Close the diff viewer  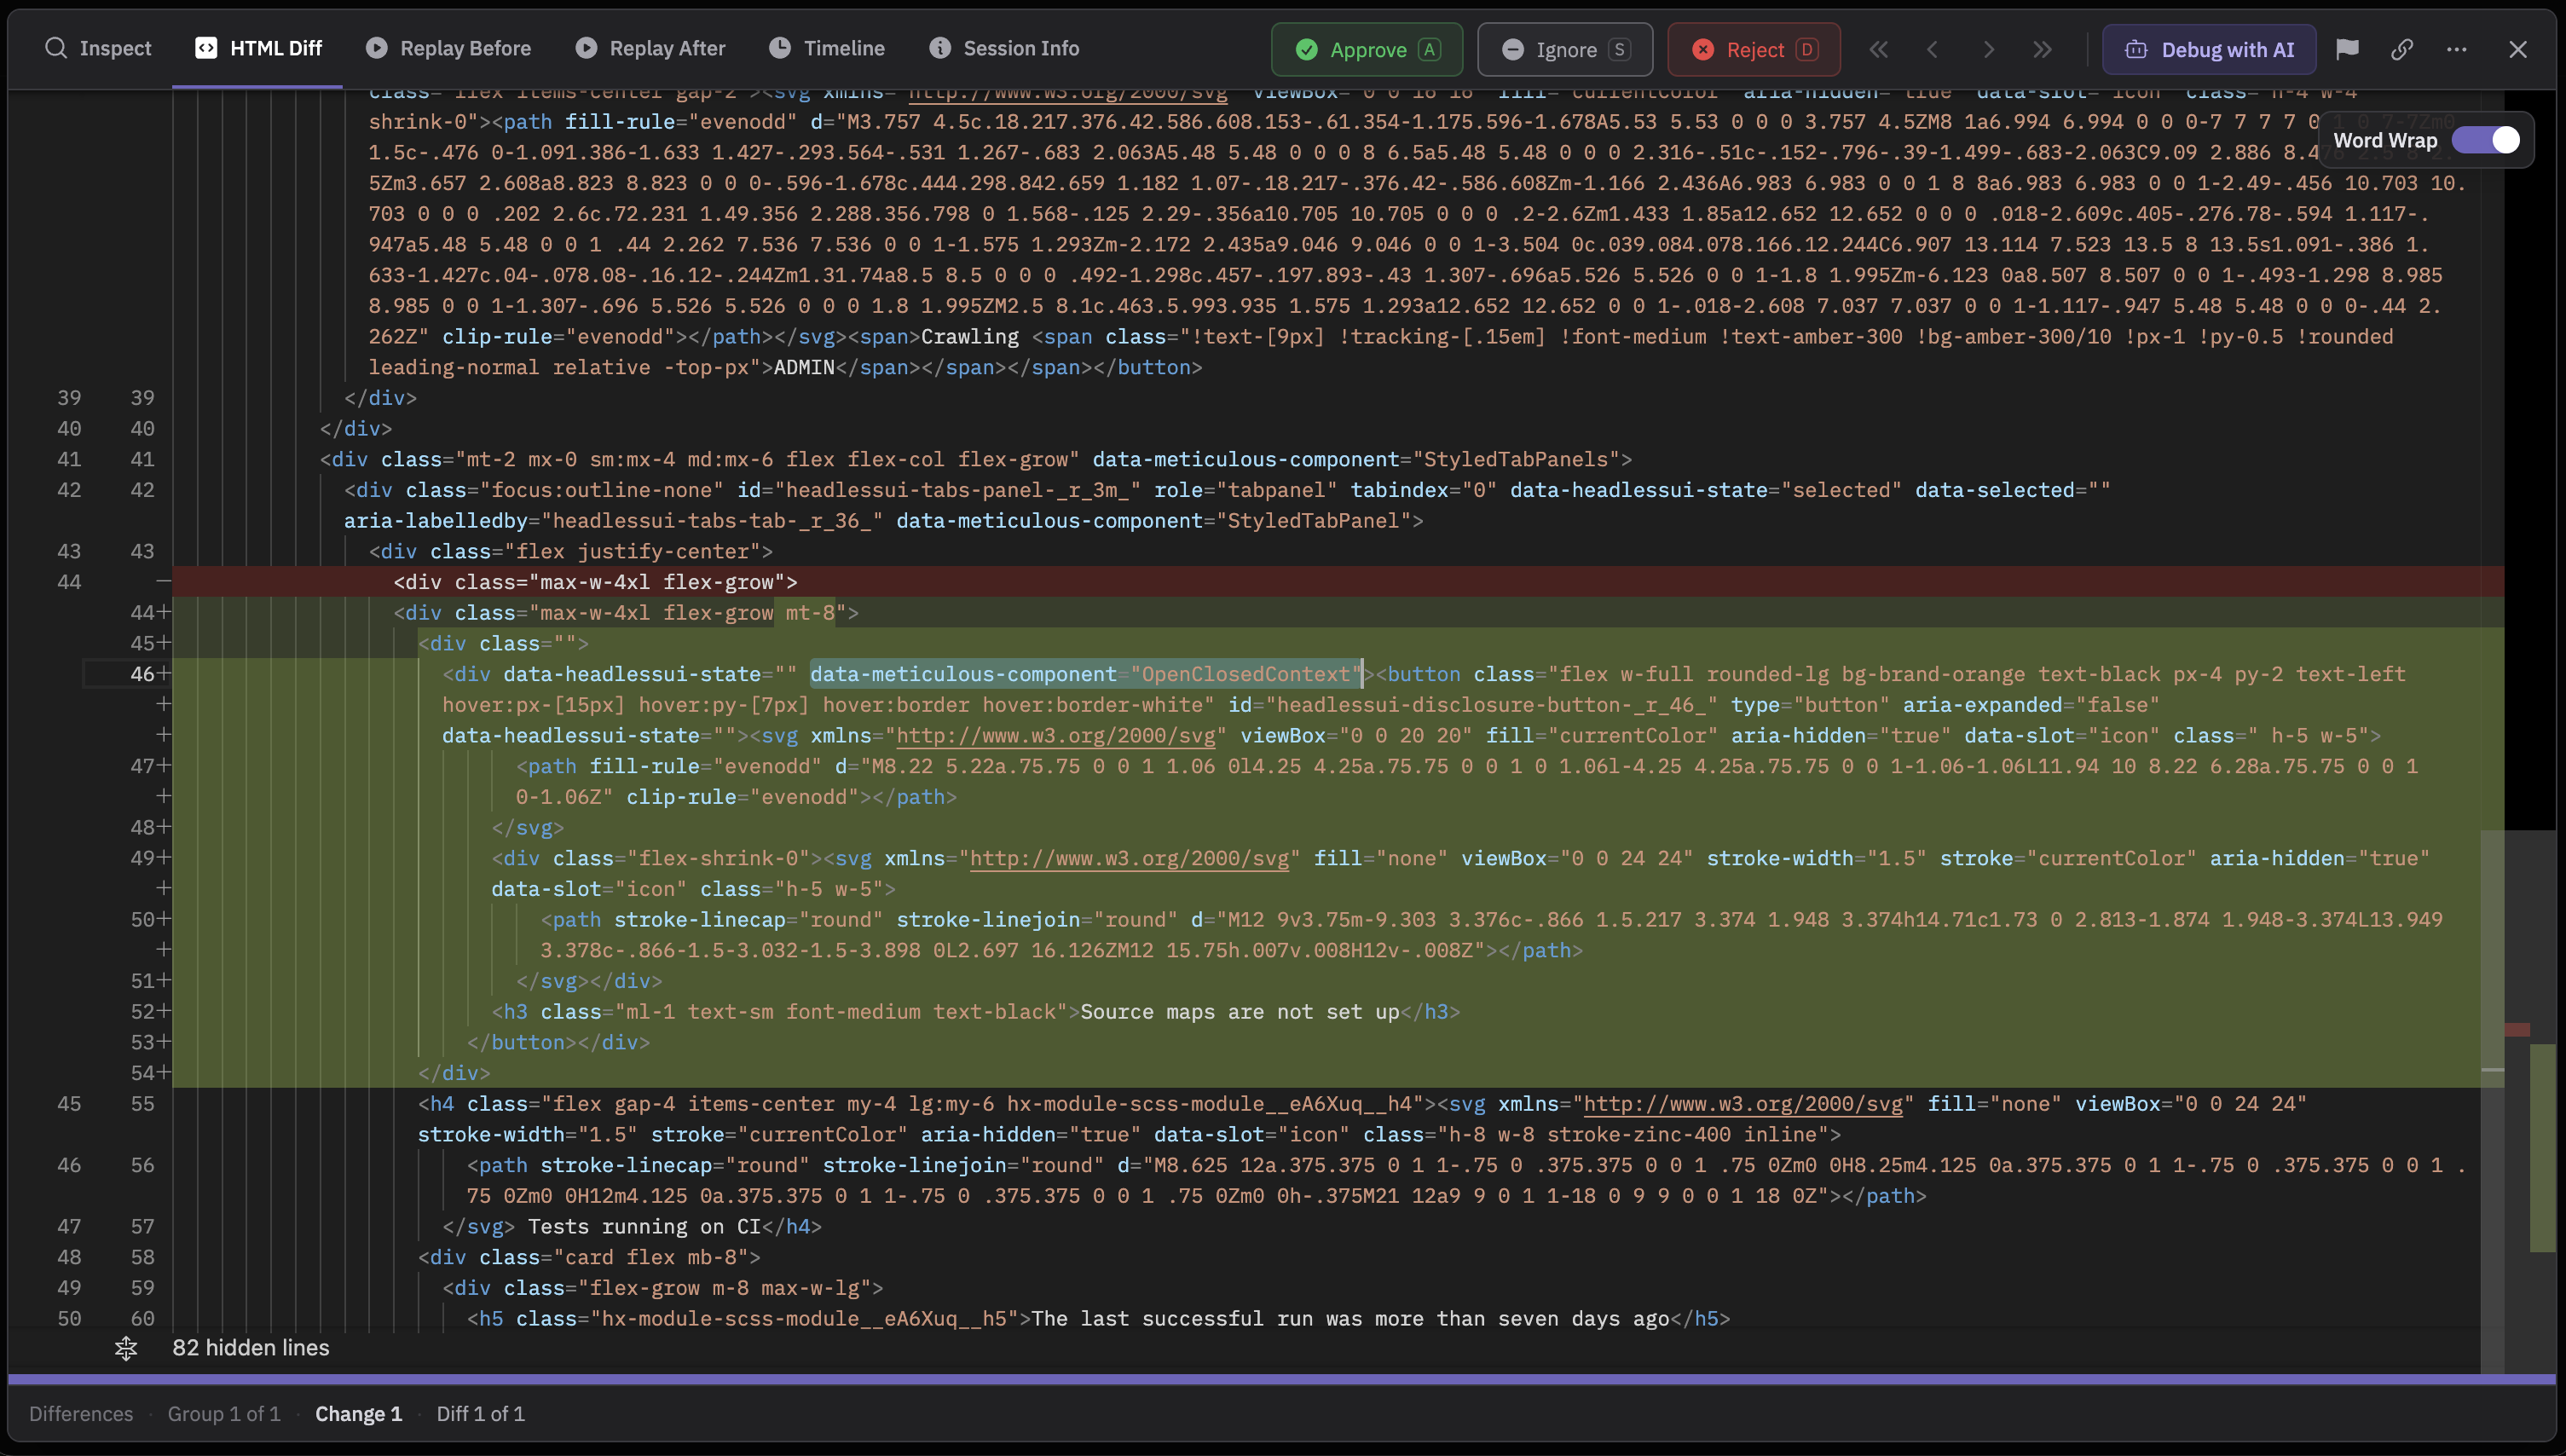click(2518, 50)
